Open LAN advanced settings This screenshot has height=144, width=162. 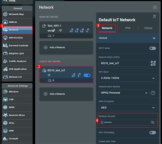[x=17, y=99]
